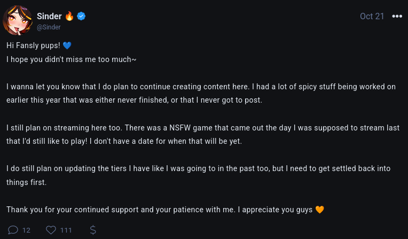Open the Oct 21 post timestamp
This screenshot has width=408, height=239.
point(372,16)
